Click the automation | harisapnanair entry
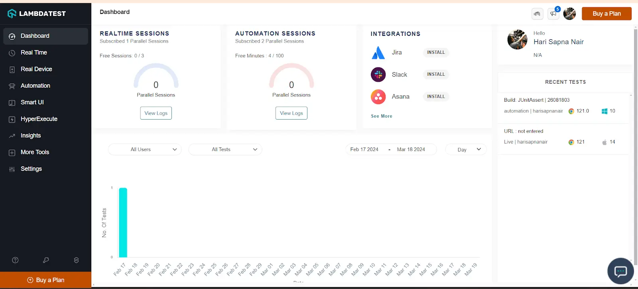 [x=534, y=111]
